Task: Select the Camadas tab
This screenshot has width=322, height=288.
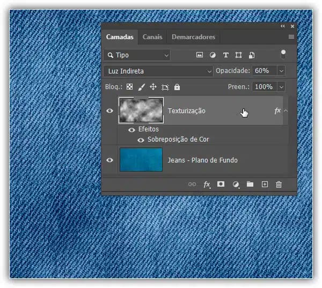Action: 120,37
